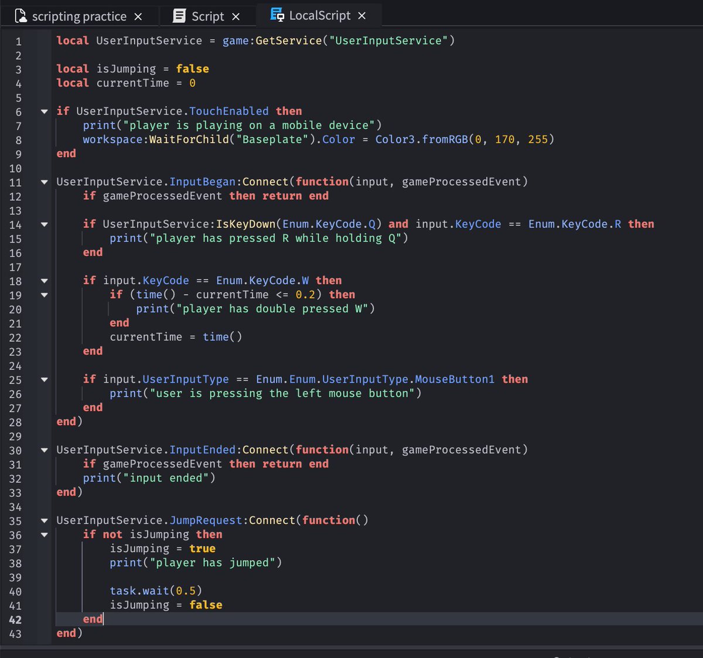This screenshot has width=703, height=658.
Task: Collapse the IsKeyDown if block on line 14
Action: pyautogui.click(x=44, y=224)
